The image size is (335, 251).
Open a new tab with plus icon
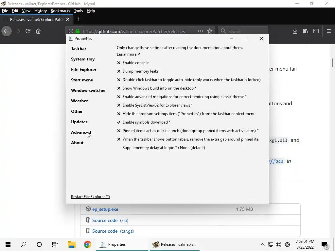pyautogui.click(x=79, y=19)
